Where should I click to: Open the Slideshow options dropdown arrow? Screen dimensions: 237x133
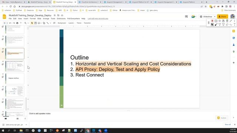(x=215, y=17)
